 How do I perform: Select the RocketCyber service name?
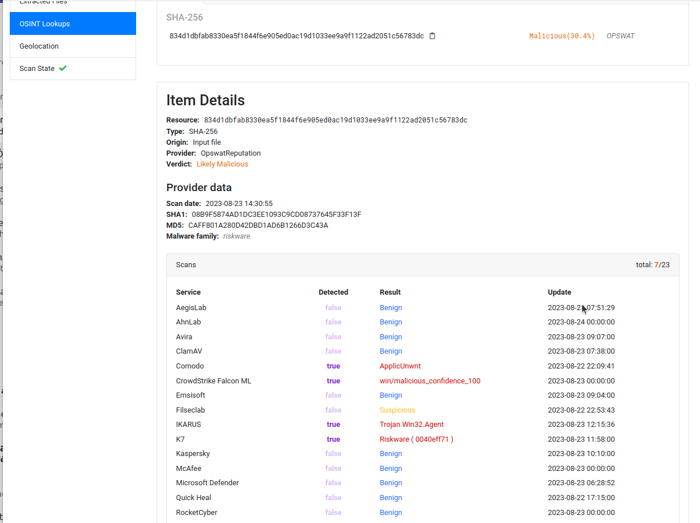[197, 513]
